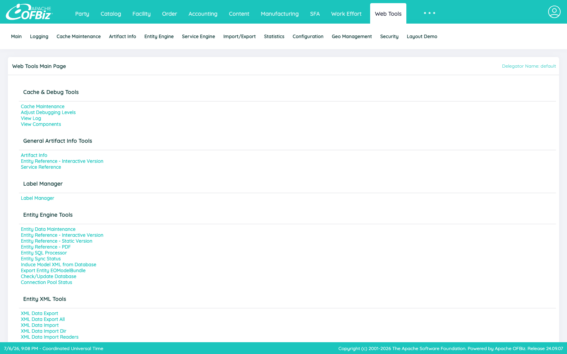The height and width of the screenshot is (354, 567).
Task: Click the Artifact Info link under General Artifact Info Tools
Action: (x=34, y=155)
